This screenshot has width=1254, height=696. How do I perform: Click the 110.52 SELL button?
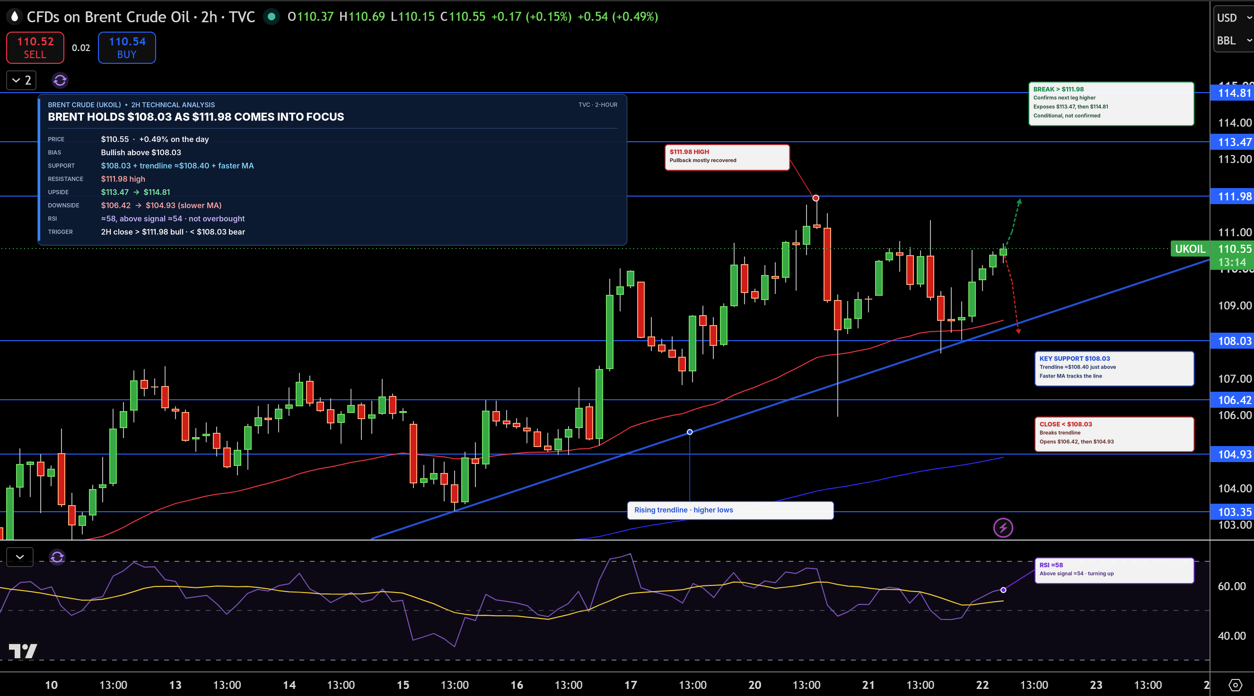[35, 48]
